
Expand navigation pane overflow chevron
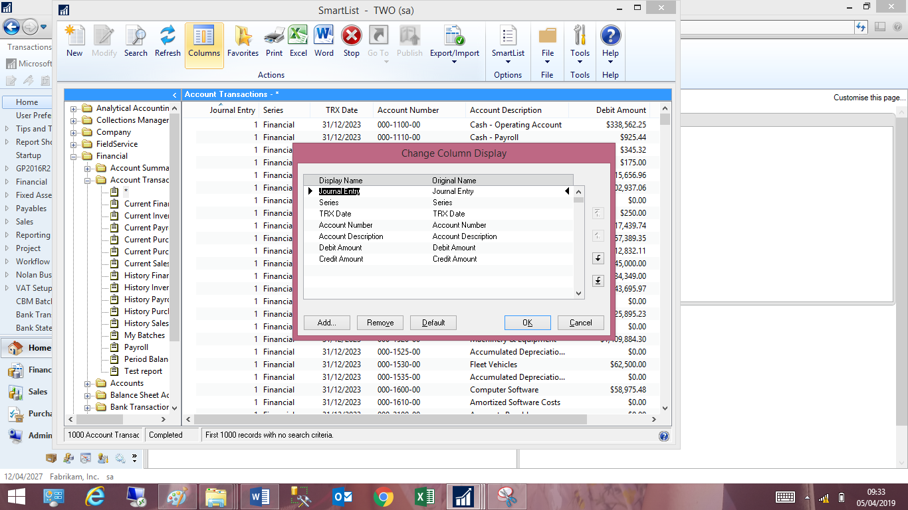tap(135, 458)
